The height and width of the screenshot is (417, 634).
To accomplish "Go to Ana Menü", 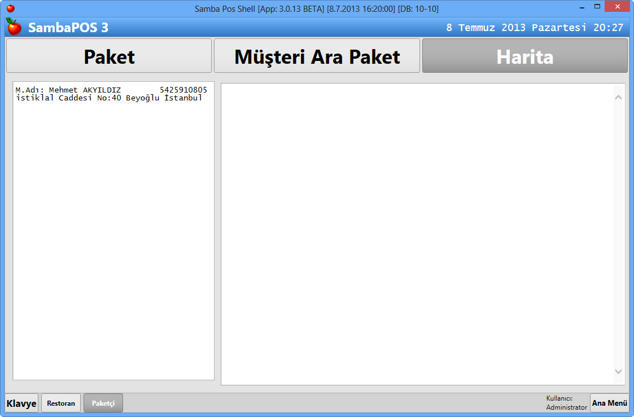I will coord(609,403).
